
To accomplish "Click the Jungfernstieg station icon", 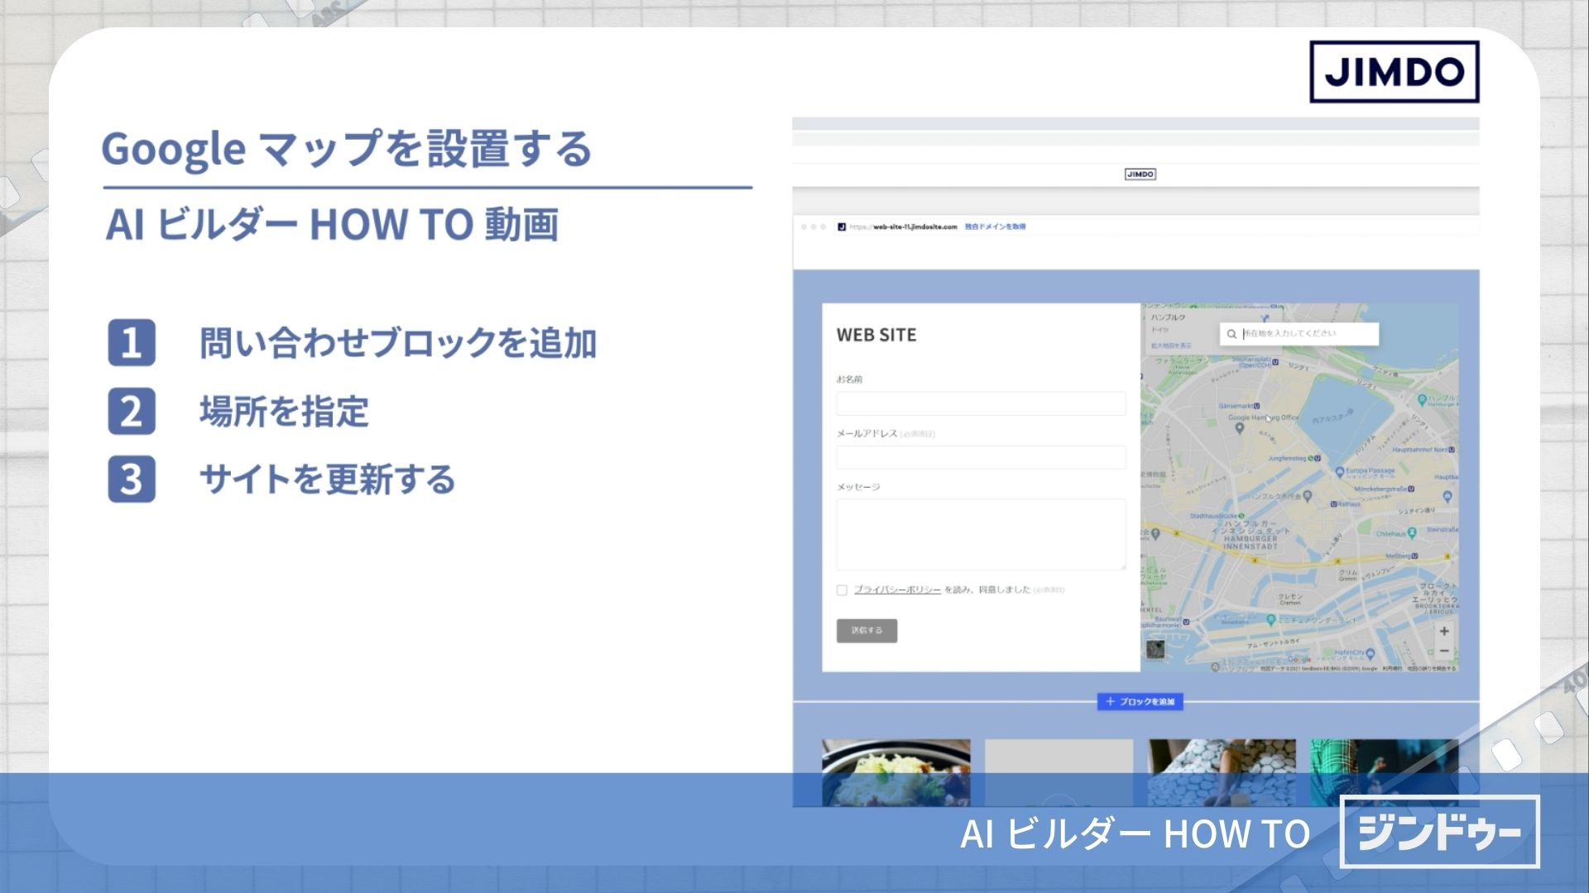I will click(x=1314, y=458).
